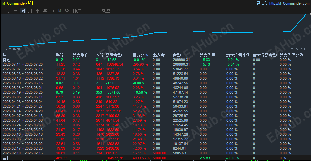Screen dimensions: 311x161
Task: Click total lots value 481.22
Action: [62, 158]
